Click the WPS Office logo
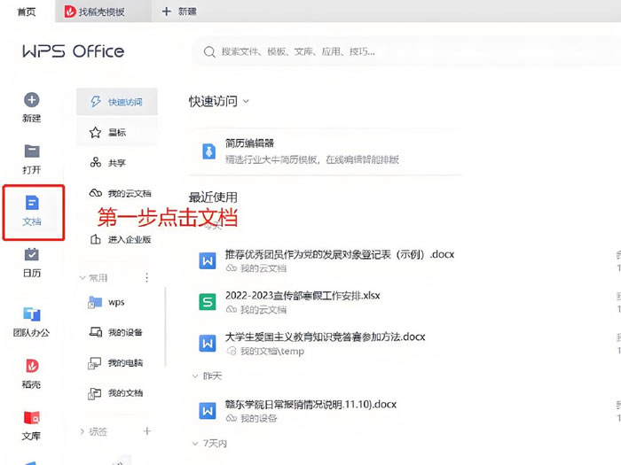This screenshot has width=621, height=465. click(x=74, y=51)
